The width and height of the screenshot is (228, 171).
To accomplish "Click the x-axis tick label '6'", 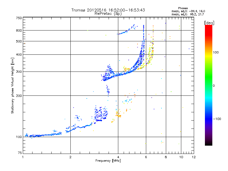I will (x=146, y=157).
